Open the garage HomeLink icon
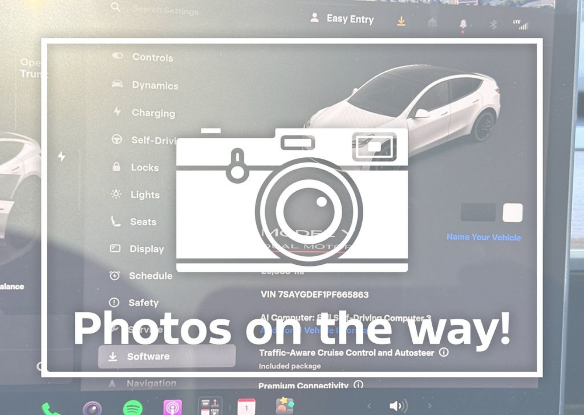Screen dimensions: 584x415 (432, 23)
